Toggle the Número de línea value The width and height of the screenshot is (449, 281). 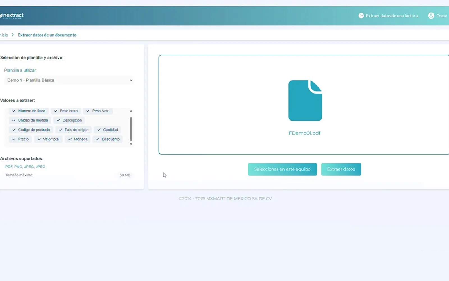tap(29, 111)
